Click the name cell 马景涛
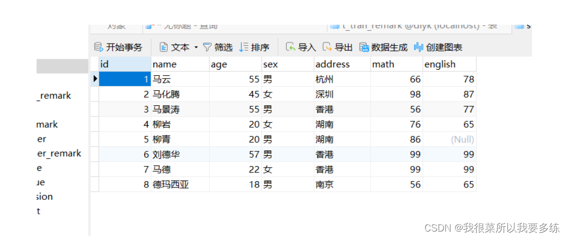568x238 pixels. pos(180,109)
